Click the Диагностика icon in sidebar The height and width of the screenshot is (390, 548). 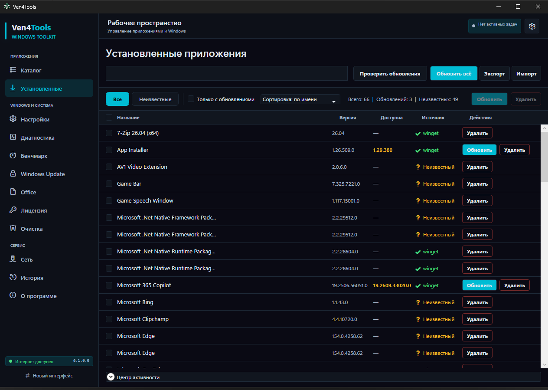[13, 138]
